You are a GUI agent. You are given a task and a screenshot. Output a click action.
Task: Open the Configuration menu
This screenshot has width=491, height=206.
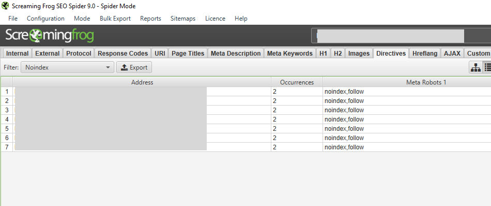pyautogui.click(x=45, y=19)
